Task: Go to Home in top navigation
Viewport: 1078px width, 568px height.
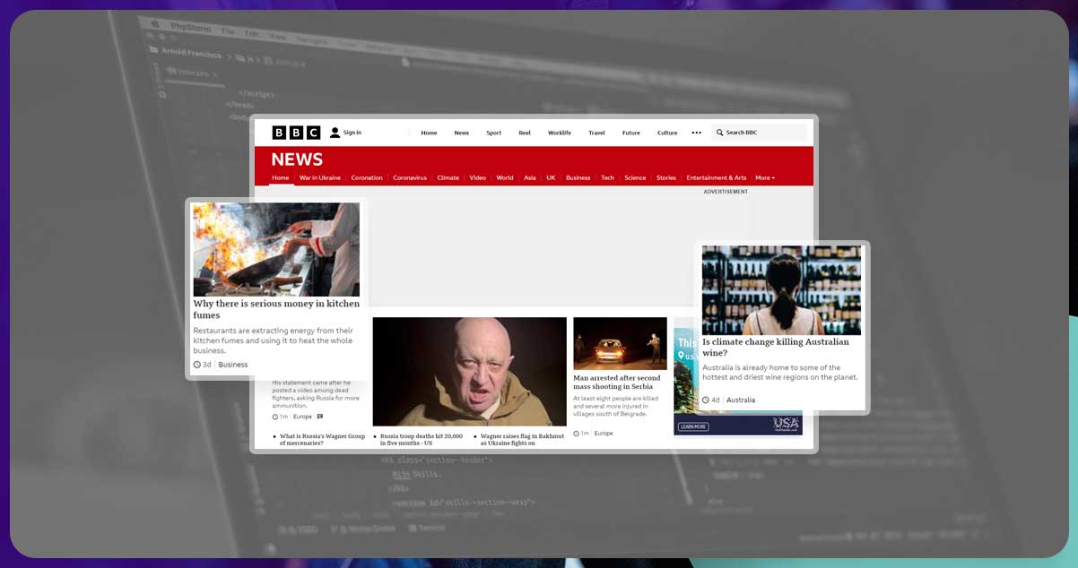Action: coord(429,133)
